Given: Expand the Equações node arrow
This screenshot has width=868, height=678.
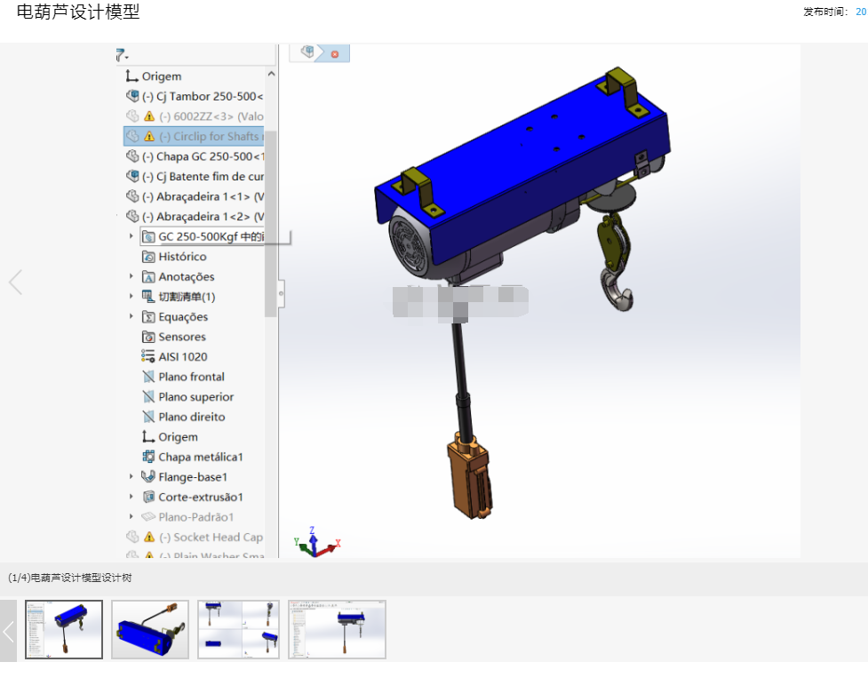Looking at the screenshot, I should click(x=131, y=316).
